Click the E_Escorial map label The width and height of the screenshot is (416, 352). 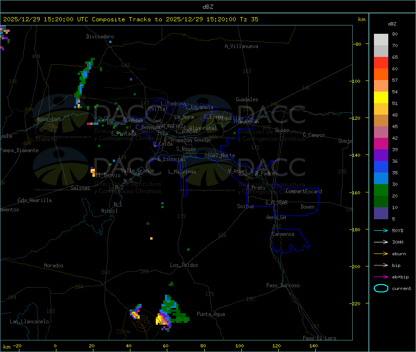pos(171,159)
